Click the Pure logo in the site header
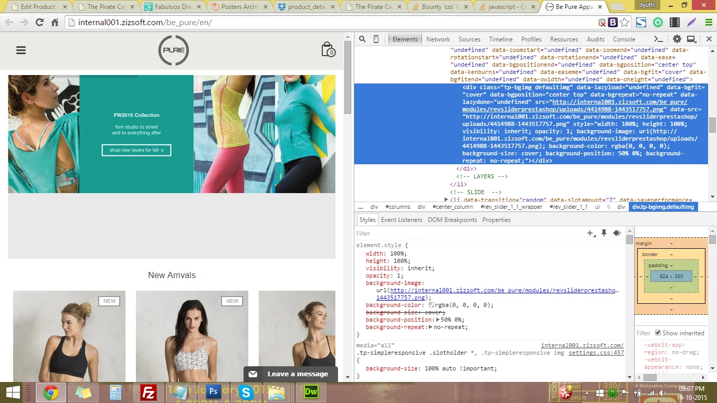Image resolution: width=717 pixels, height=403 pixels. click(x=174, y=50)
